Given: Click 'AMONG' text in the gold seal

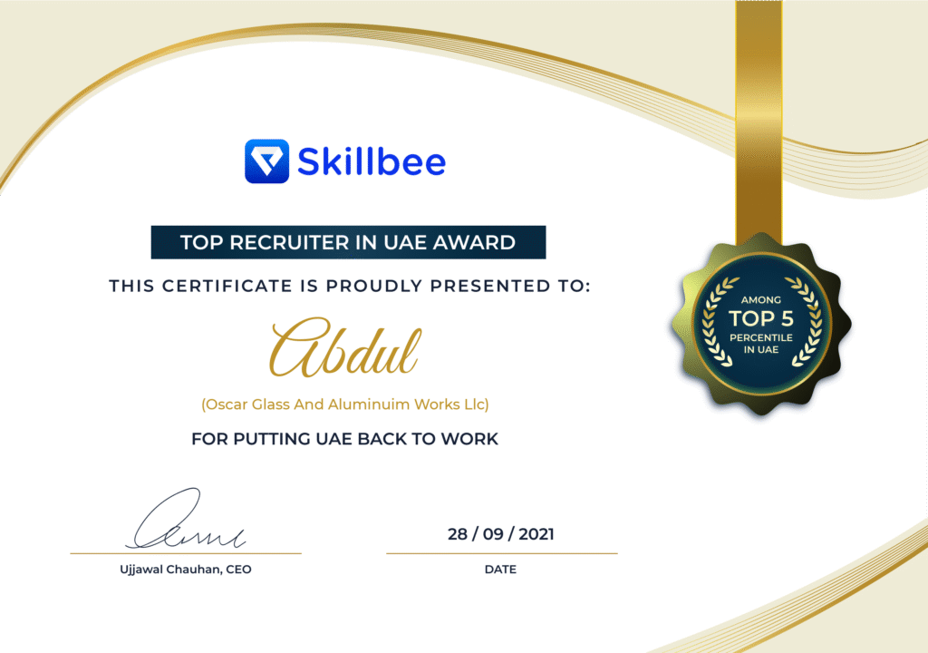Looking at the screenshot, I should [761, 300].
